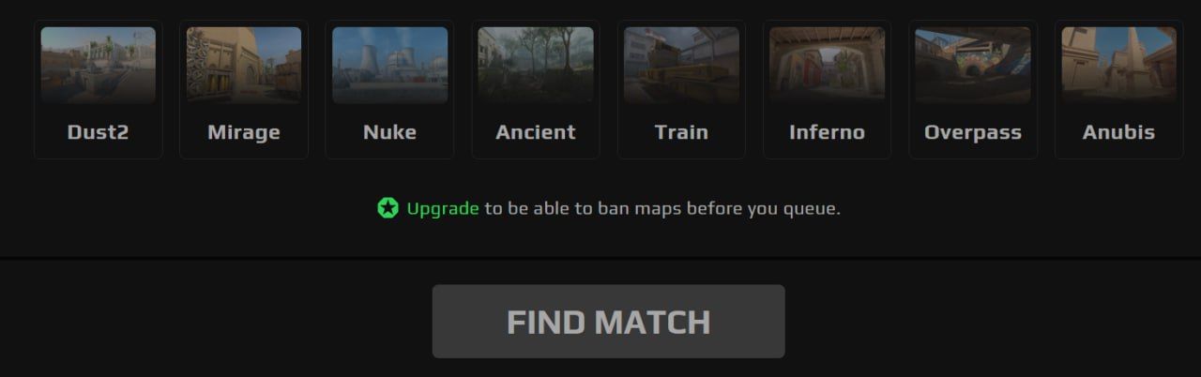Viewport: 1201px width, 377px height.
Task: Click the Ancient map name label
Action: tap(536, 132)
